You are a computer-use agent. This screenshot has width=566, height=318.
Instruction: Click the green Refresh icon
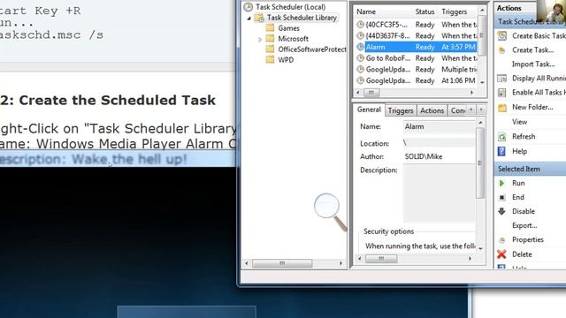[501, 137]
